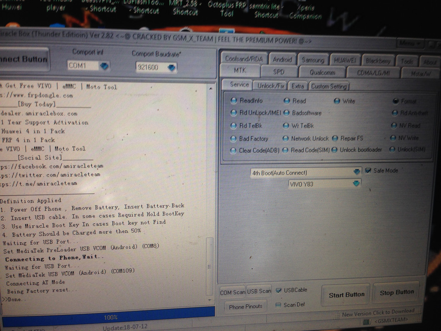Open the Extra sub-tab
Image resolution: width=441 pixels, height=331 pixels.
pos(298,86)
